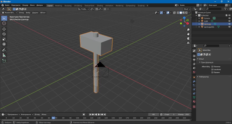Open the Файл menu

pyautogui.click(x=7, y=5)
